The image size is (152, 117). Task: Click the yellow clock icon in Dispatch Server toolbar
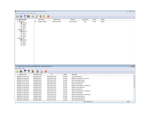coord(44,17)
